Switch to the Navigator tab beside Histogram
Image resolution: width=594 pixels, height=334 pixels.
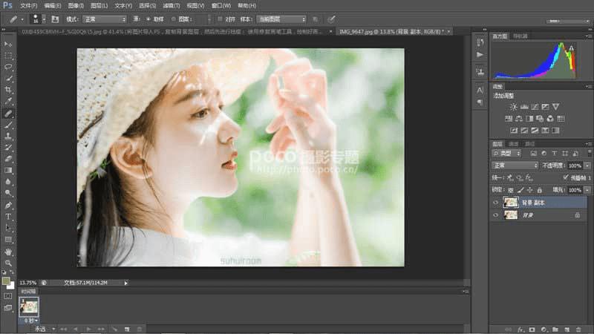point(520,36)
